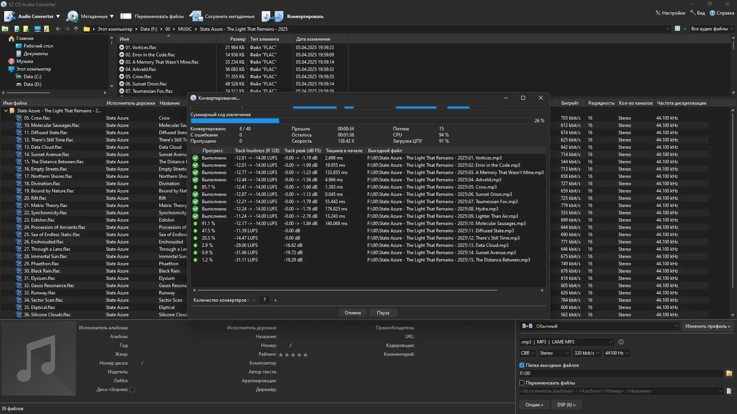Pause the conversion

coord(383,313)
